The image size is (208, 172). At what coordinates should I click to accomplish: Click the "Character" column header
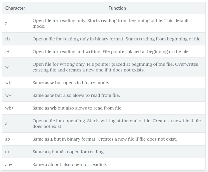tap(15, 8)
